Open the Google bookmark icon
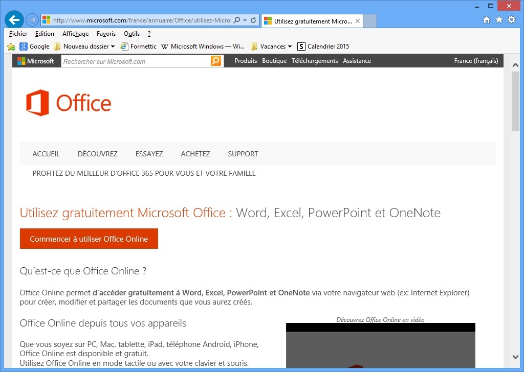This screenshot has height=372, width=524. [x=24, y=46]
